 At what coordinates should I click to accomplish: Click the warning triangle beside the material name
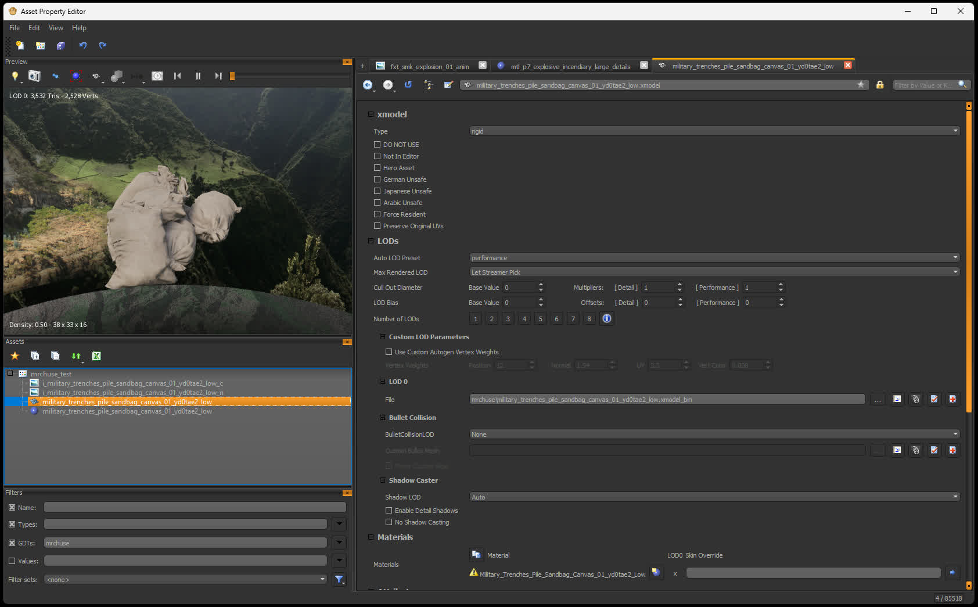coord(474,573)
